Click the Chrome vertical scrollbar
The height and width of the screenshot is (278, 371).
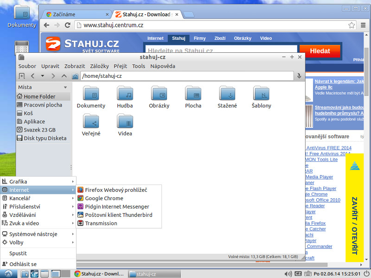[366, 71]
